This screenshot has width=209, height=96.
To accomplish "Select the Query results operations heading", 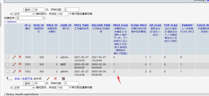I will [x=22, y=94].
